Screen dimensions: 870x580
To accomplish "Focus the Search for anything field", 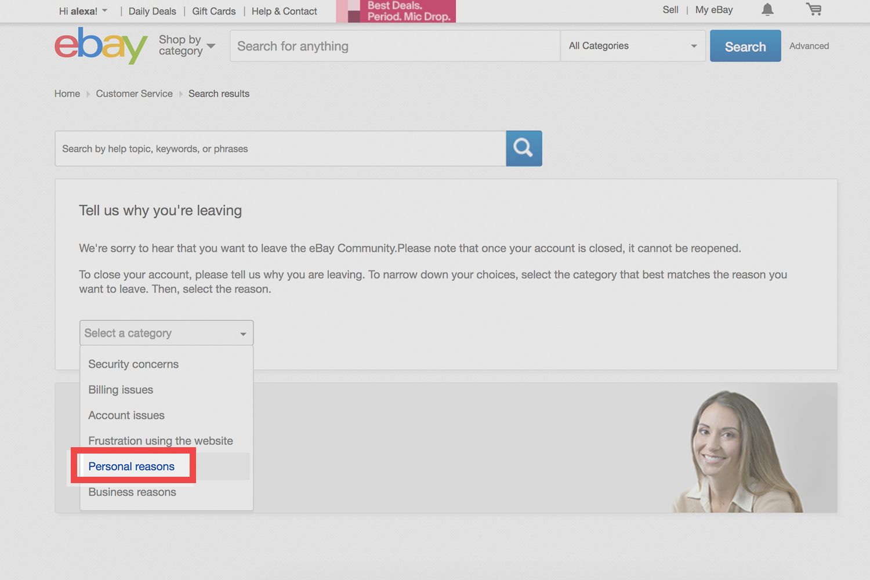I will pos(394,46).
